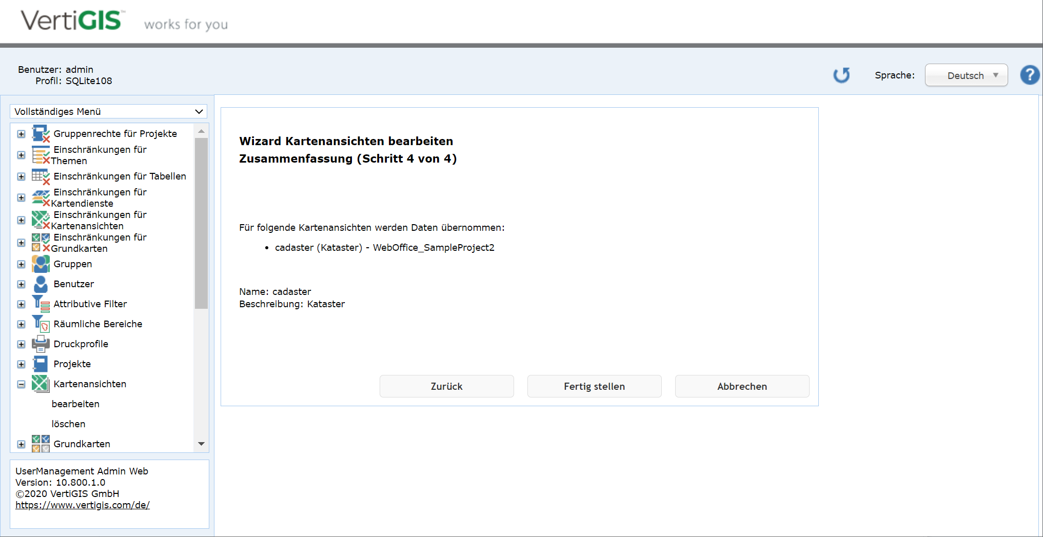Select löschen under Kartenansichten
The height and width of the screenshot is (537, 1043).
(68, 424)
